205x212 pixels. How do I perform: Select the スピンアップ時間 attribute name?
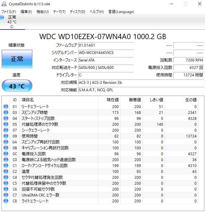[x=35, y=112]
